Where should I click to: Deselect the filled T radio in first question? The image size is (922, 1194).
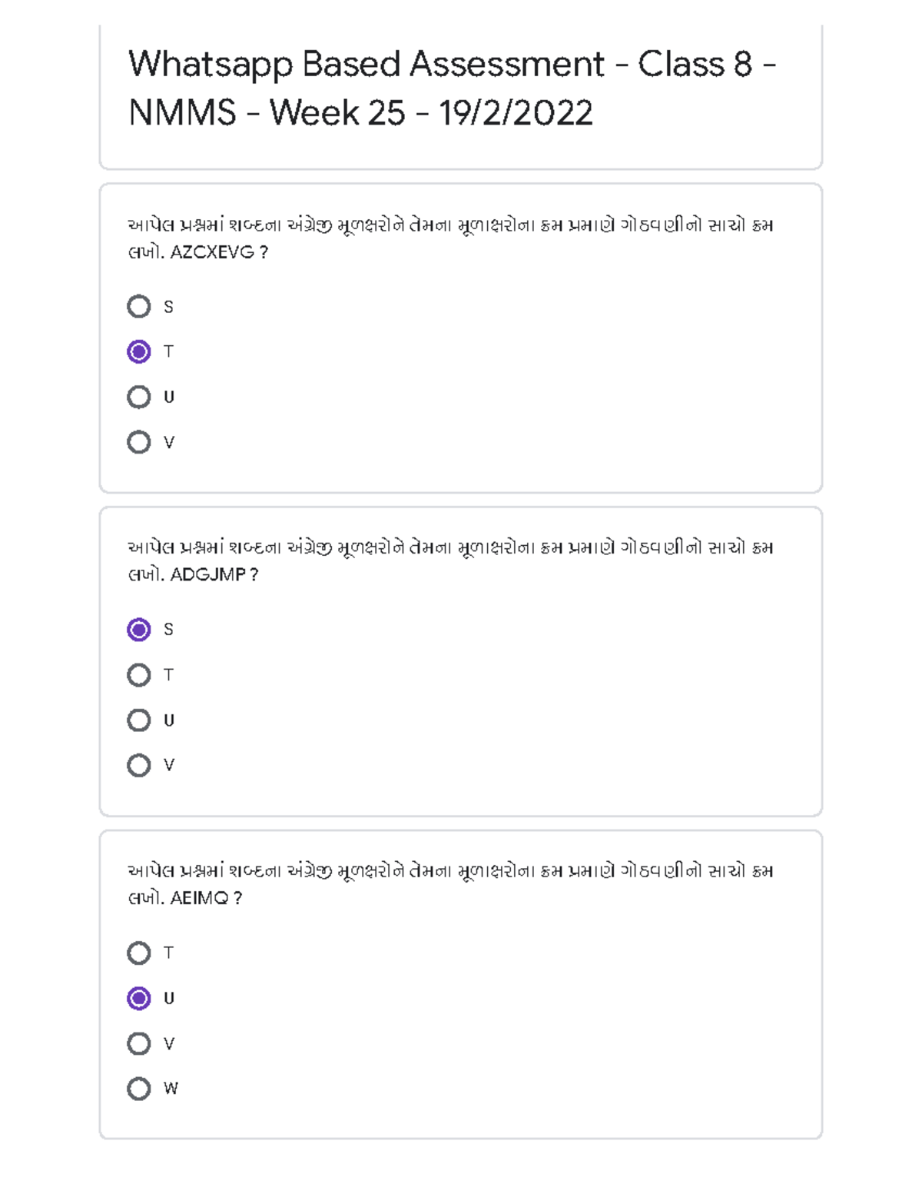click(x=139, y=352)
